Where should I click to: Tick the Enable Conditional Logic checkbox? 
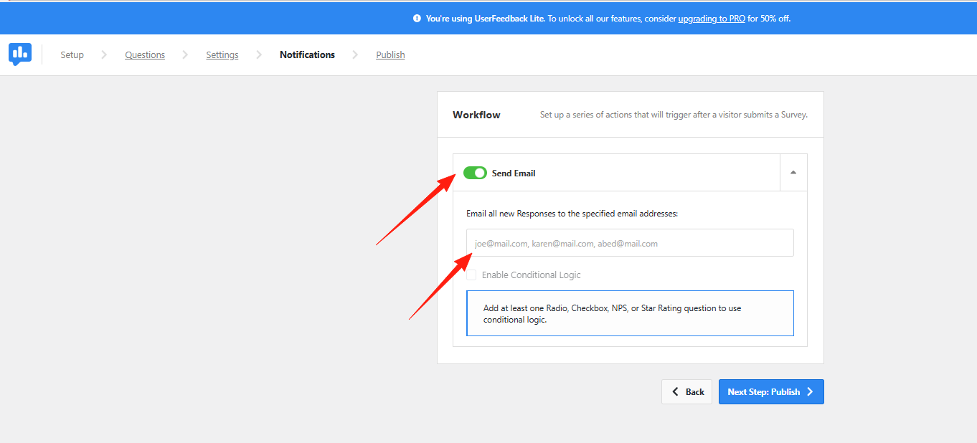tap(471, 275)
